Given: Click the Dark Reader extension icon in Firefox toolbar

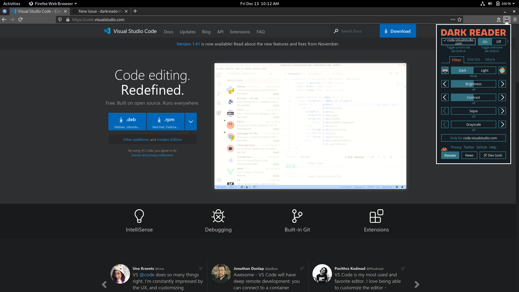Looking at the screenshot, I should coord(507,19).
